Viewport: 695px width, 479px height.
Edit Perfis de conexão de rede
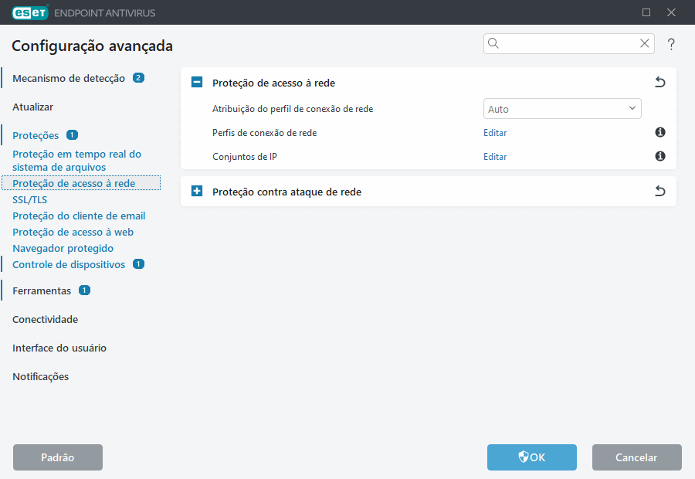coord(495,133)
